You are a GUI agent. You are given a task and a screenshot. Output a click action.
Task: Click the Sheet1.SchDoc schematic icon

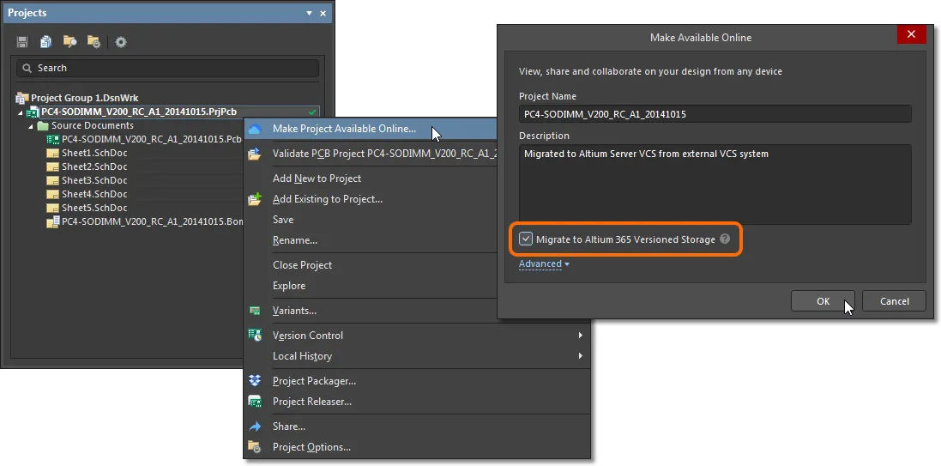[x=53, y=153]
